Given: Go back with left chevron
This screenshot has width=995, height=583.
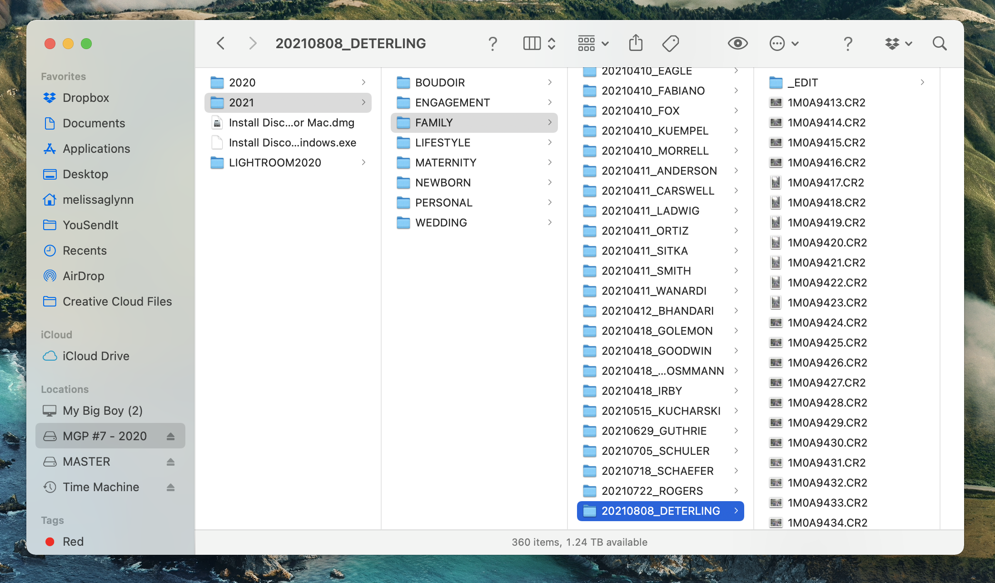Looking at the screenshot, I should [x=221, y=44].
